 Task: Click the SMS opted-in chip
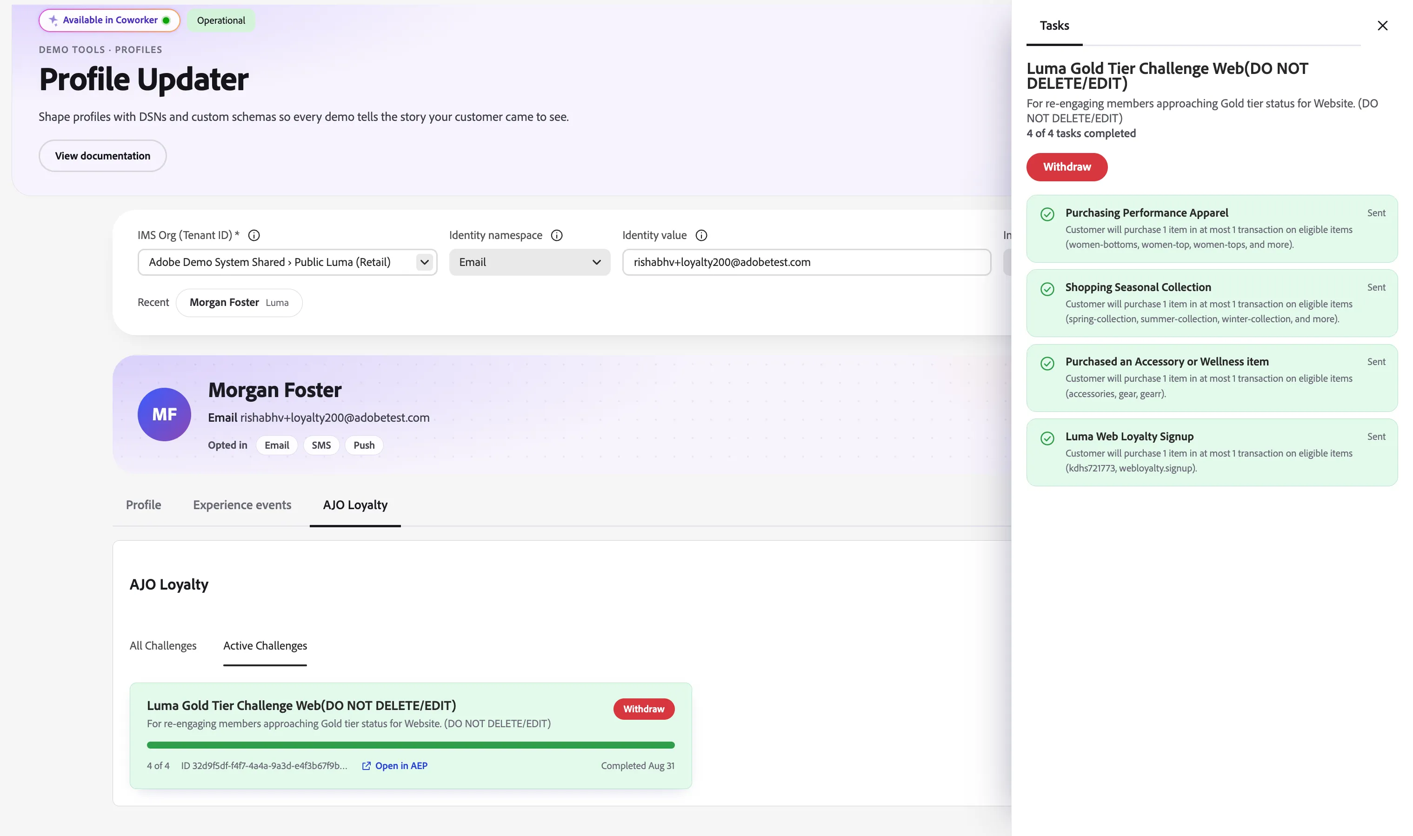click(x=321, y=445)
